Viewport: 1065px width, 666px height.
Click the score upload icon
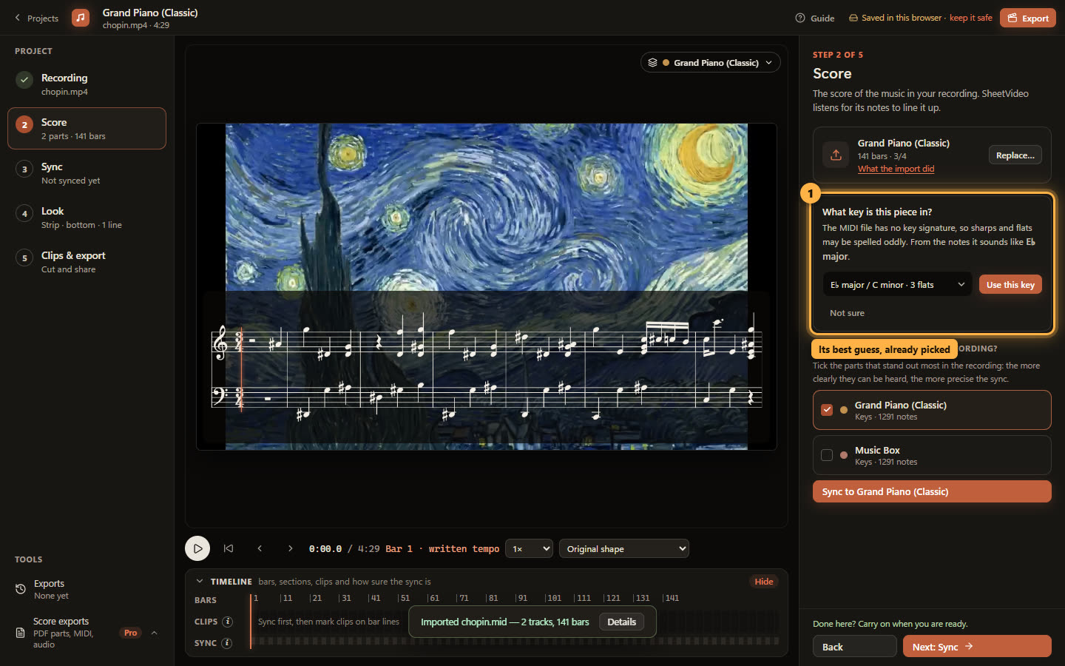[x=836, y=155]
